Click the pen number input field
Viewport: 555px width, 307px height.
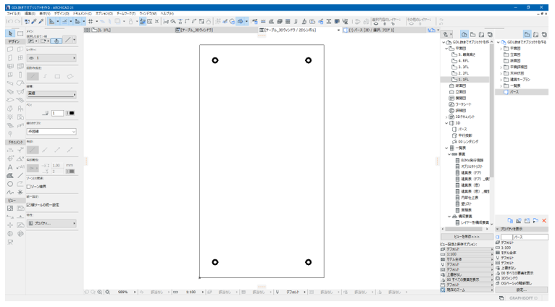click(58, 113)
